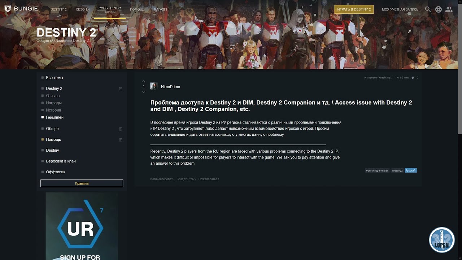Downvote the post with the down arrow
The width and height of the screenshot is (462, 260).
pyautogui.click(x=144, y=92)
